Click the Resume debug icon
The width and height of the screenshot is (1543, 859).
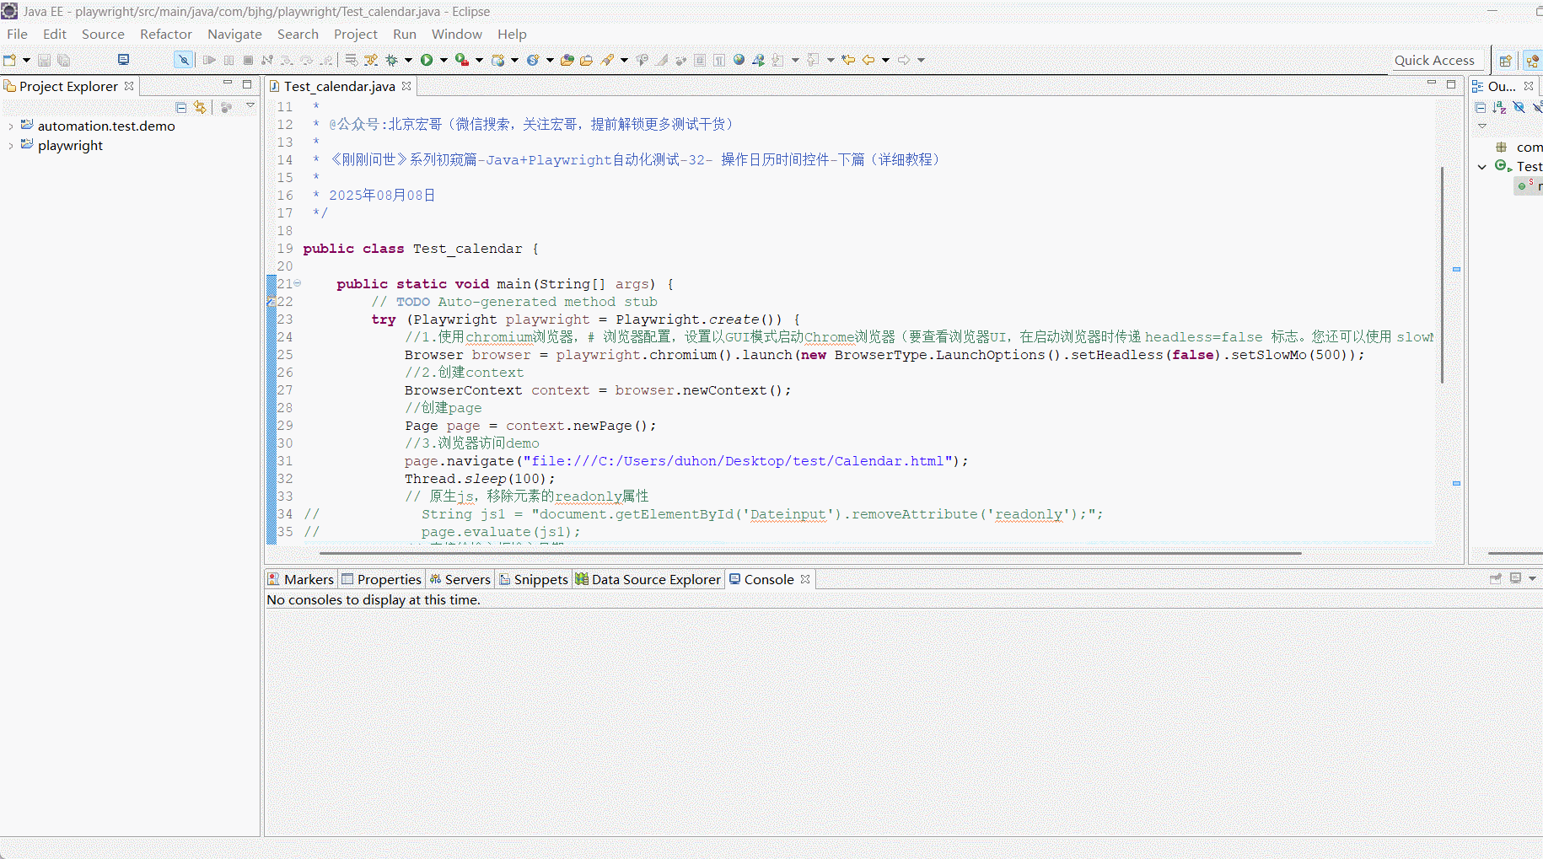tap(209, 60)
